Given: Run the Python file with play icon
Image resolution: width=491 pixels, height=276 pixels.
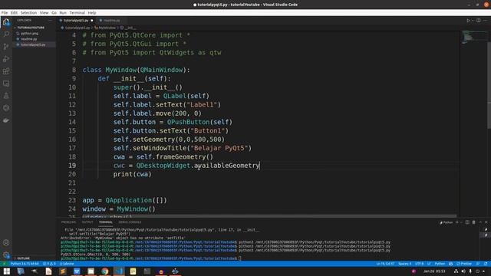Looking at the screenshot, I should [x=468, y=21].
